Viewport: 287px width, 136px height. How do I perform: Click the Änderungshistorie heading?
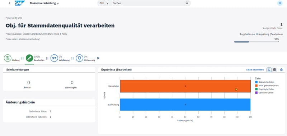(20, 102)
